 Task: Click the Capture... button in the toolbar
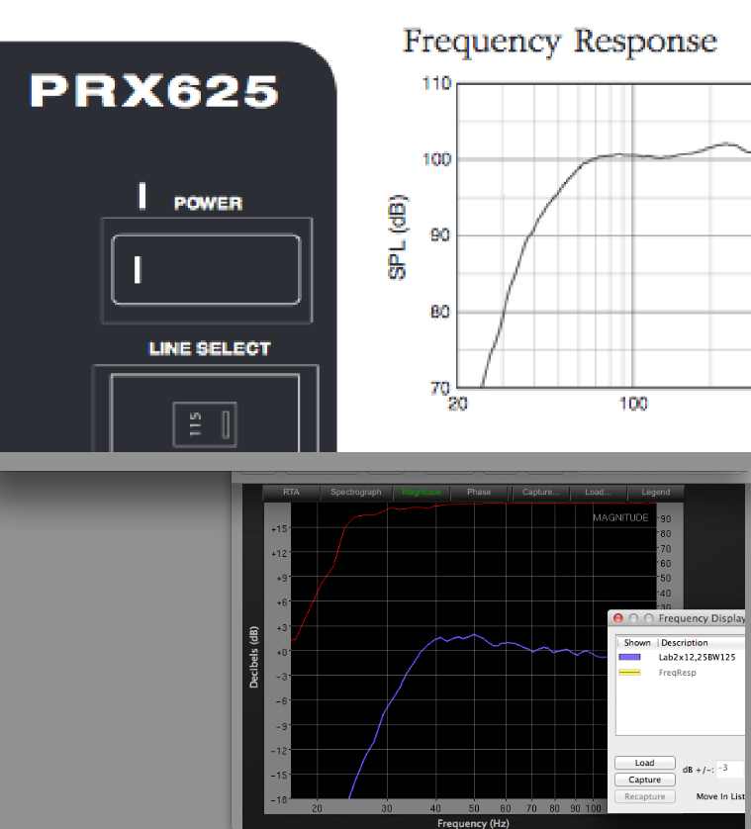[x=540, y=493]
